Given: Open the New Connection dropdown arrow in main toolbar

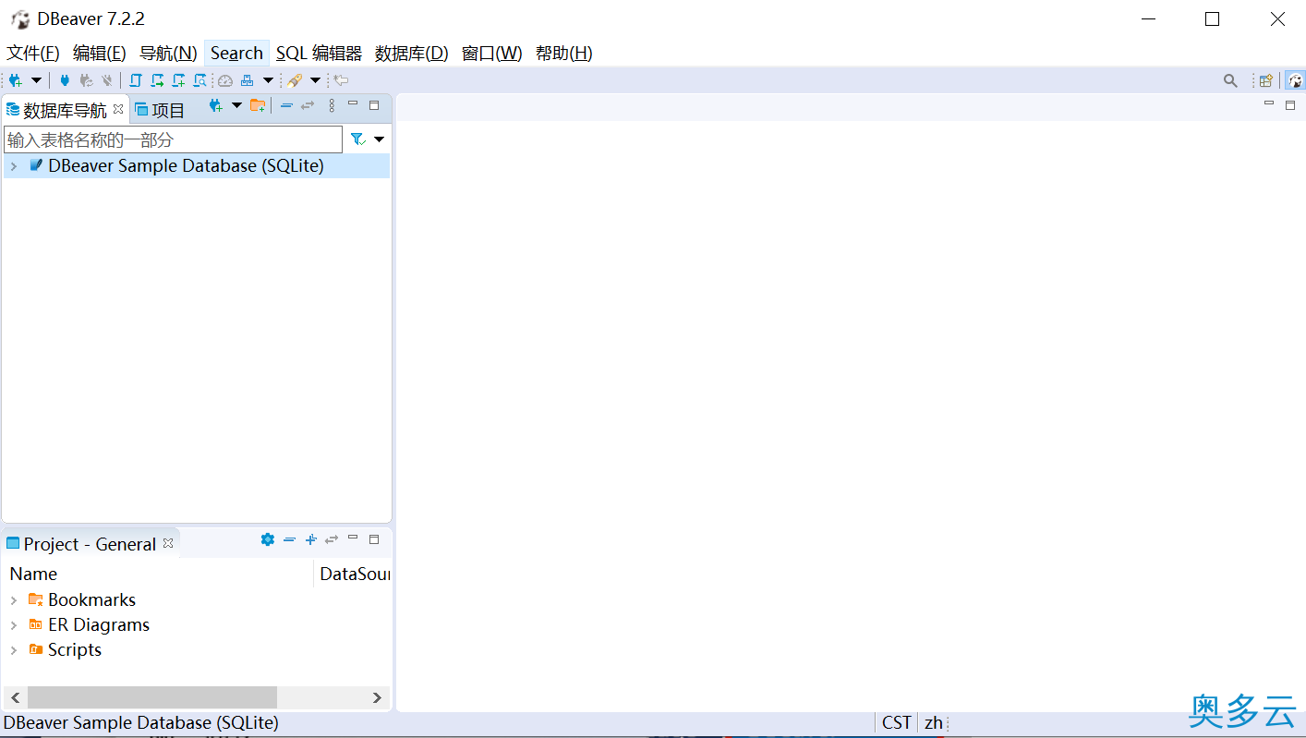Looking at the screenshot, I should click(x=37, y=80).
